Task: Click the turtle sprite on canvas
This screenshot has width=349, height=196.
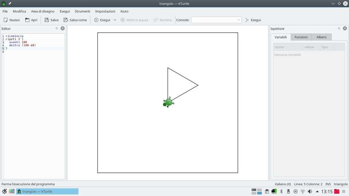Action: click(x=168, y=103)
